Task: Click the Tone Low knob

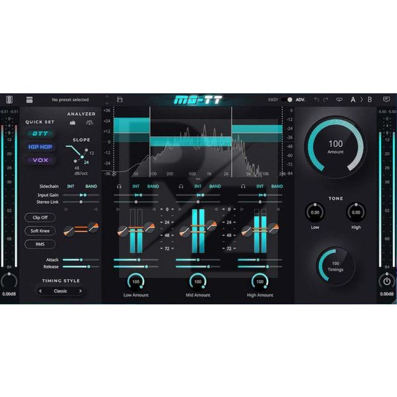Action: coord(315,212)
